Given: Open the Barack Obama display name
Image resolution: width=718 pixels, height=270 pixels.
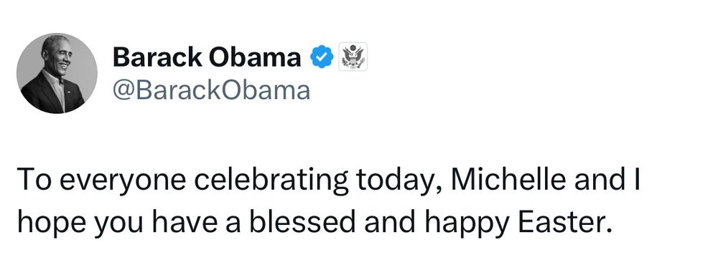Looking at the screenshot, I should click(207, 57).
